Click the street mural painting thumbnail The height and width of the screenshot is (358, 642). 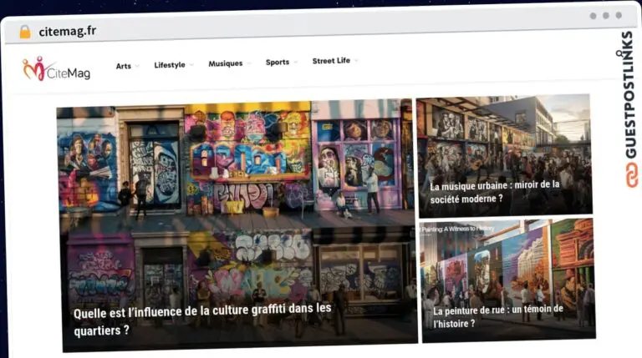[507, 263]
